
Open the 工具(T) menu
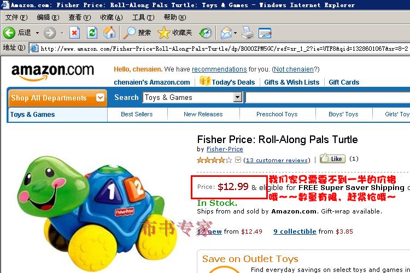[x=143, y=17]
